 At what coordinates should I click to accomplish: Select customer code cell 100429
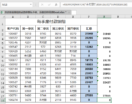pos(13,51)
